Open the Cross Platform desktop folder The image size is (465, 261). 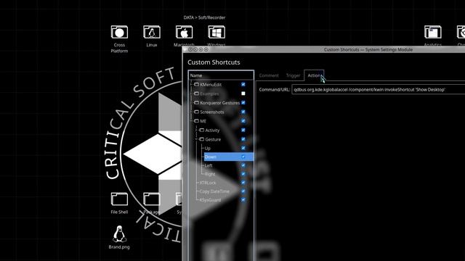(x=119, y=32)
